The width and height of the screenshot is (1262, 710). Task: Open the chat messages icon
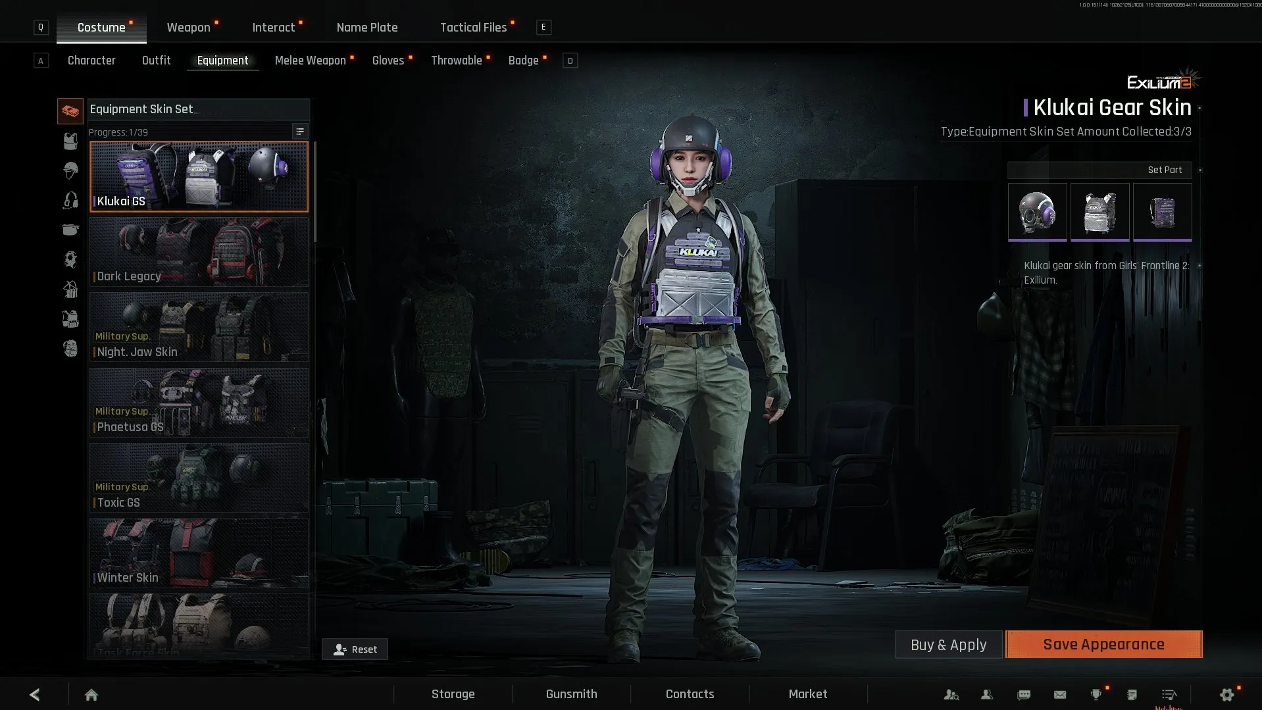pyautogui.click(x=1024, y=694)
